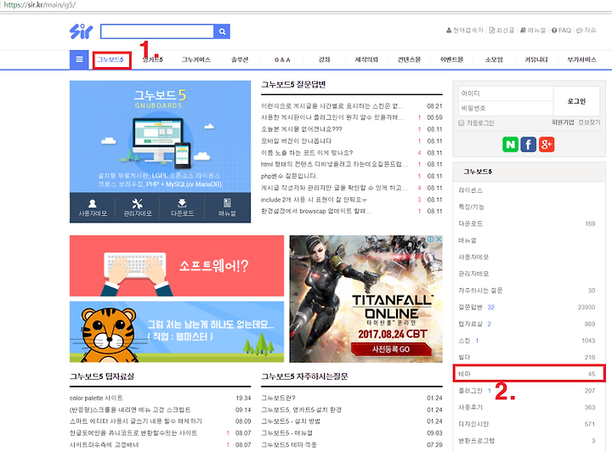
Task: Open FAQ entry '그누보드5 - 설치 방법'
Action: (x=291, y=421)
